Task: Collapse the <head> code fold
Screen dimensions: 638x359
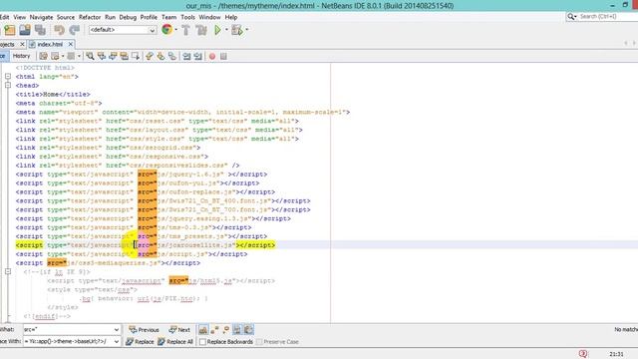Action: point(8,85)
